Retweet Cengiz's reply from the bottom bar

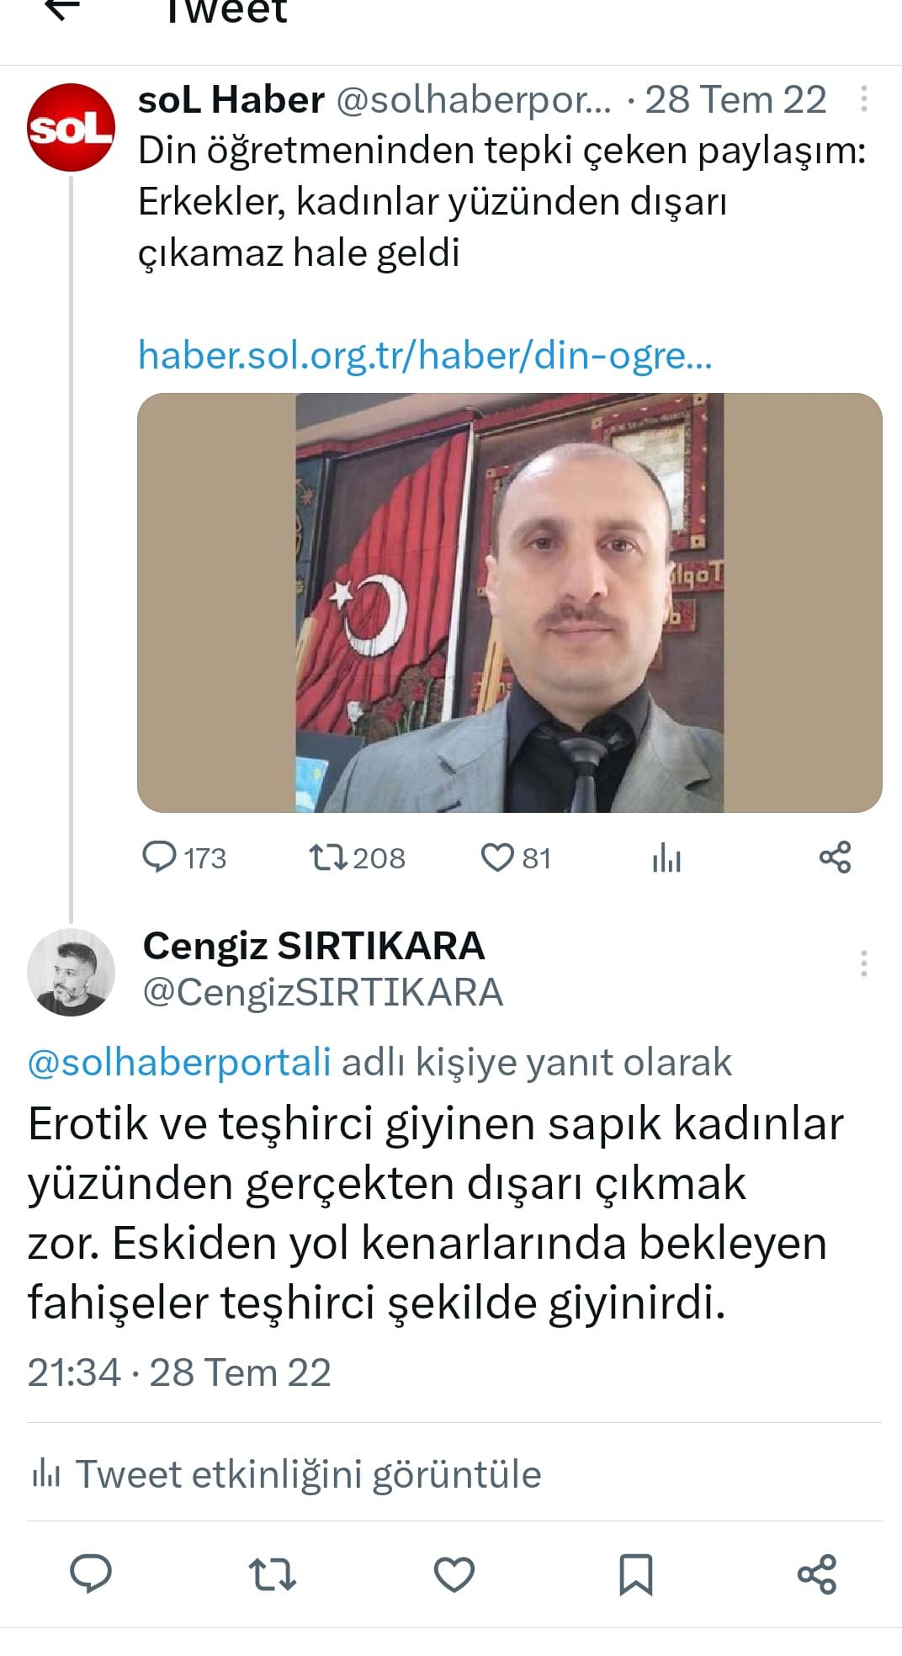pos(273,1574)
